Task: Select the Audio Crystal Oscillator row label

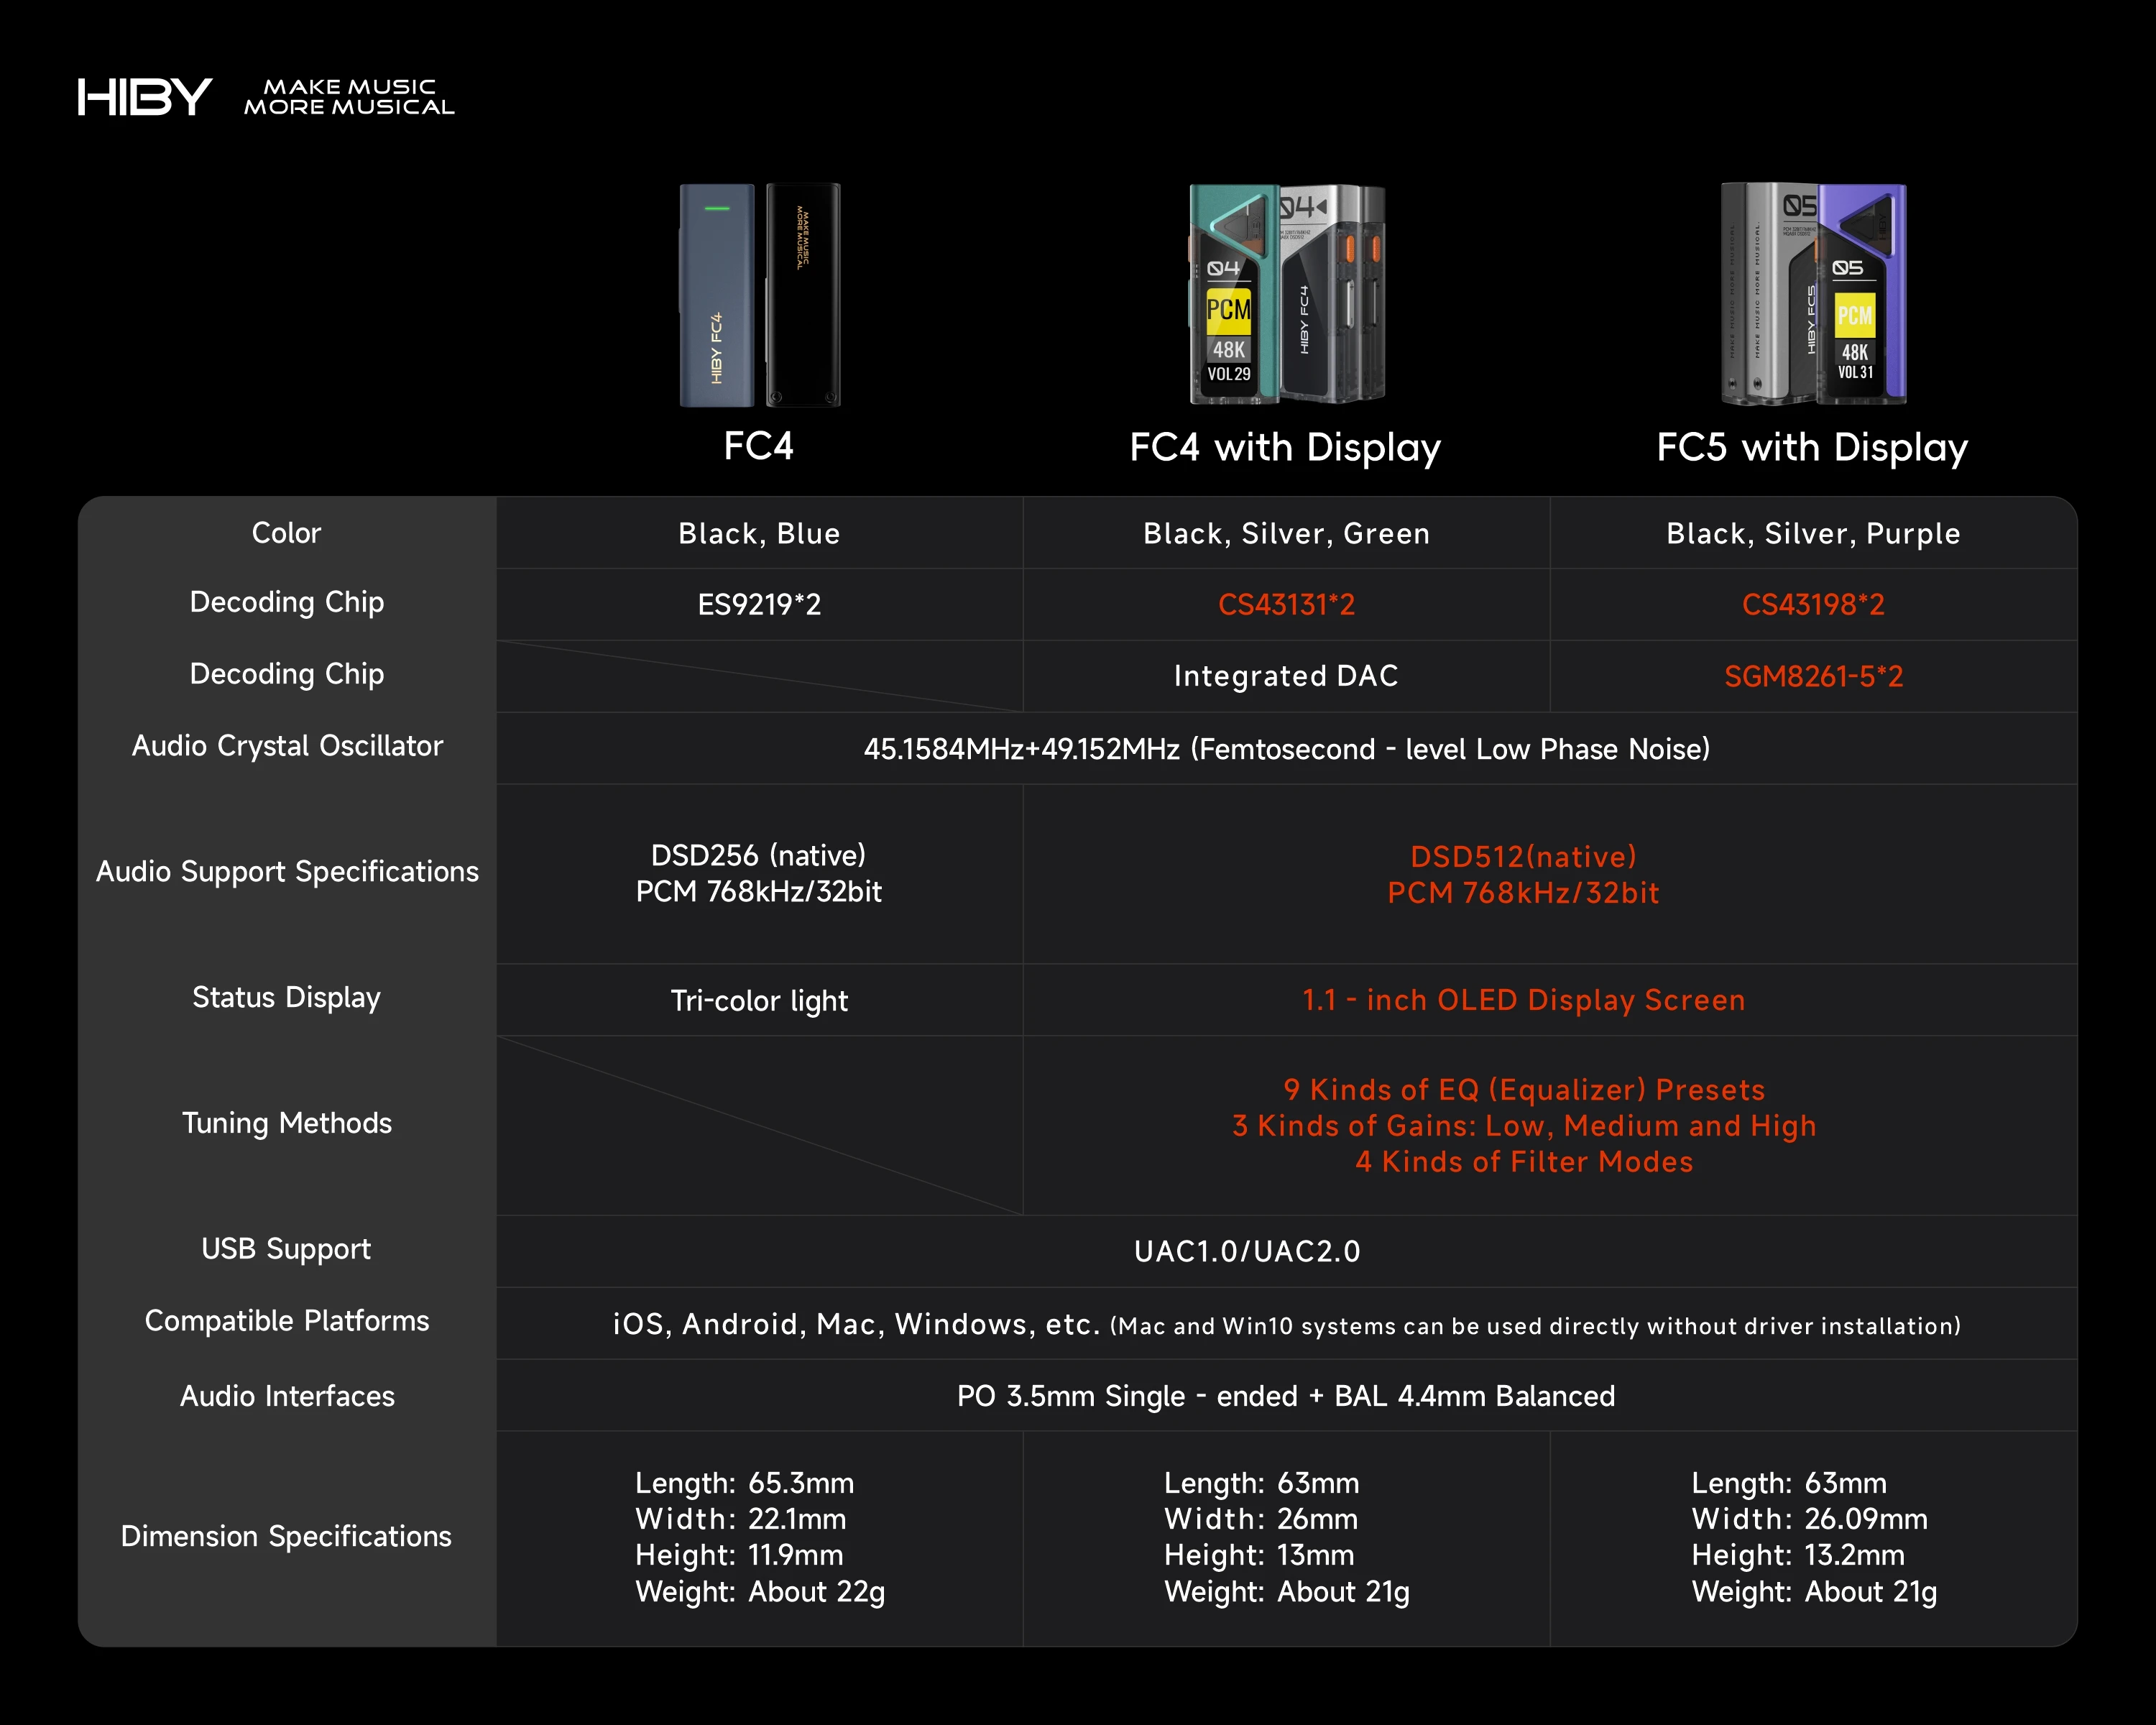Action: [x=287, y=746]
